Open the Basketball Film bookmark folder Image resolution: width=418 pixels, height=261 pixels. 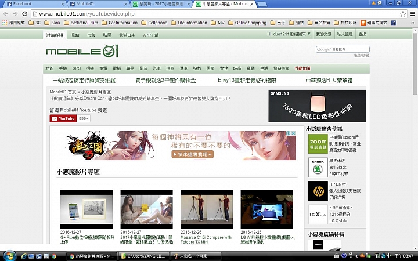81,23
